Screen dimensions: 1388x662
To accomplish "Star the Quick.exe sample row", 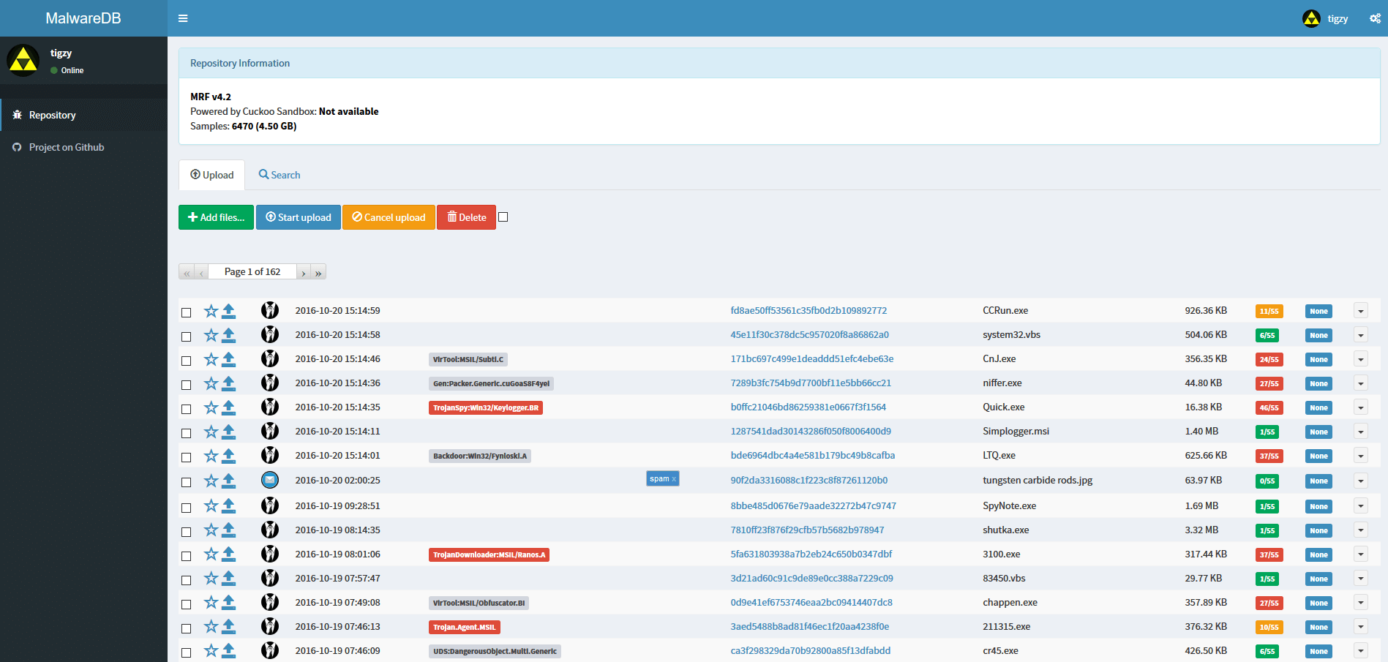I will pos(211,407).
